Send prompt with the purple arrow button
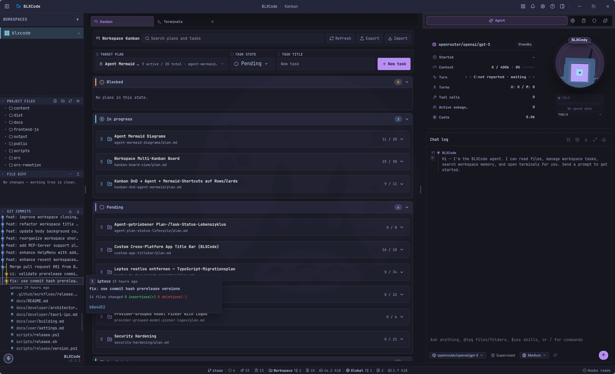This screenshot has height=374, width=615. tap(603, 355)
